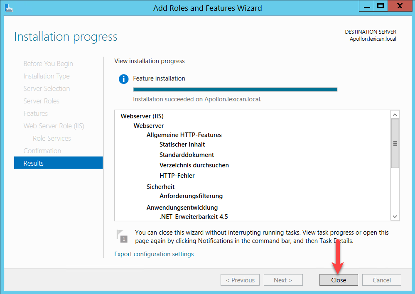The image size is (415, 294).
Task: Click Statischer Inhalt in the list
Action: [x=182, y=145]
